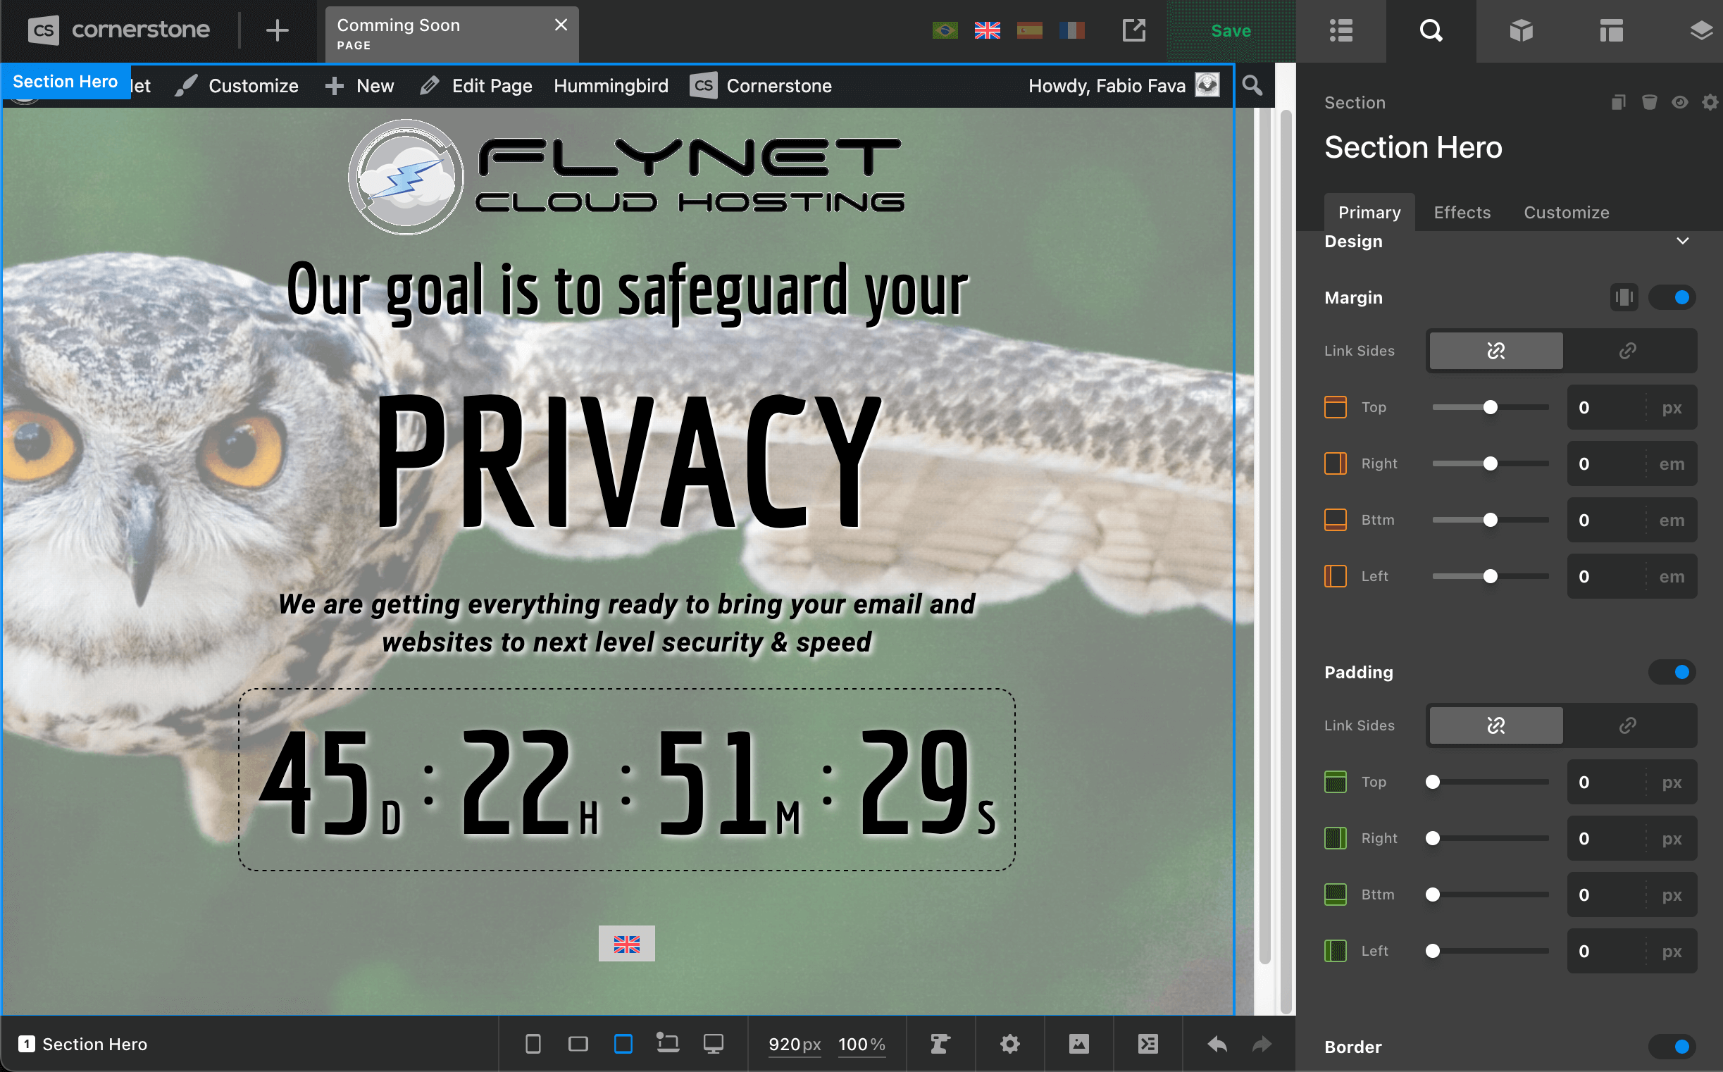This screenshot has height=1072, width=1723.
Task: Select the mobile phone viewport icon
Action: tap(533, 1044)
